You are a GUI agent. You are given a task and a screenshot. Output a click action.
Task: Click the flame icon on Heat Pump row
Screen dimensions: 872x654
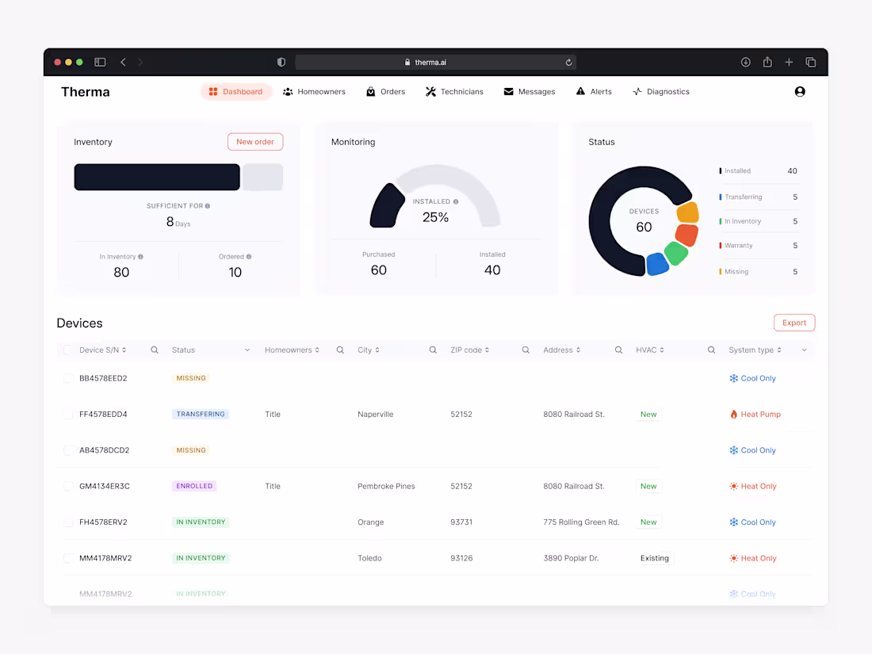pyautogui.click(x=733, y=414)
